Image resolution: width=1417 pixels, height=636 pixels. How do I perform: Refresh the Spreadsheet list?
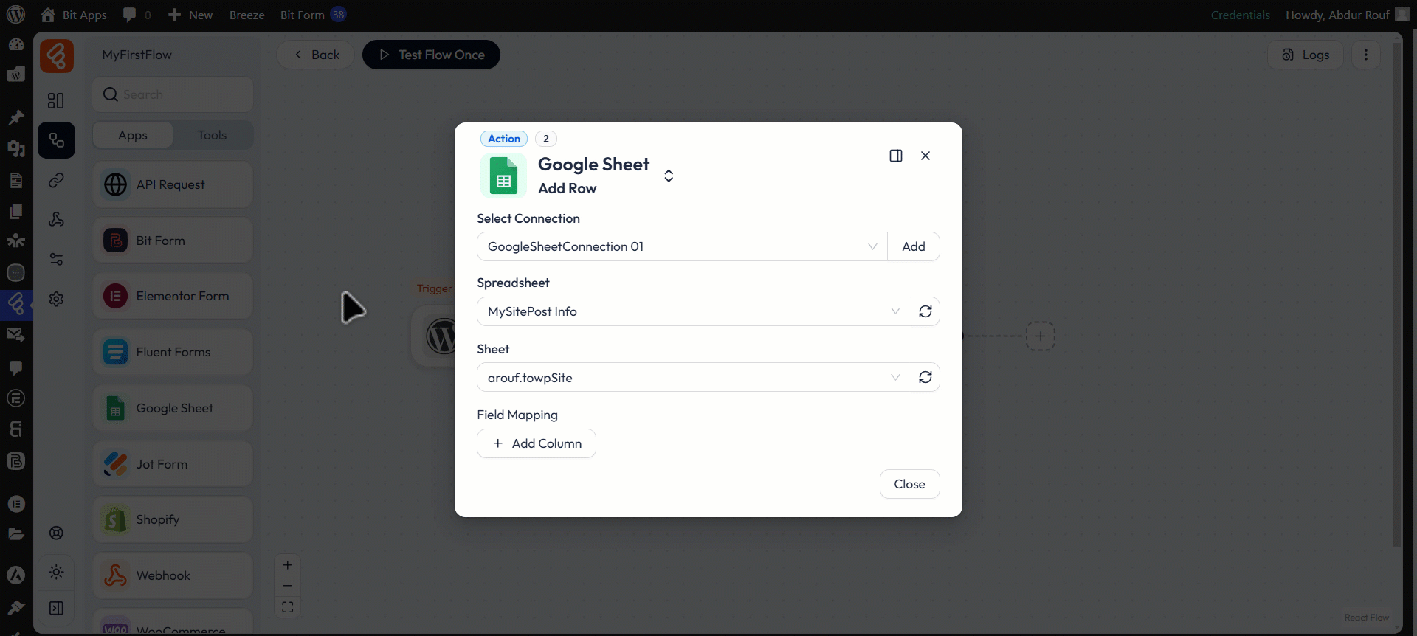[x=925, y=311]
